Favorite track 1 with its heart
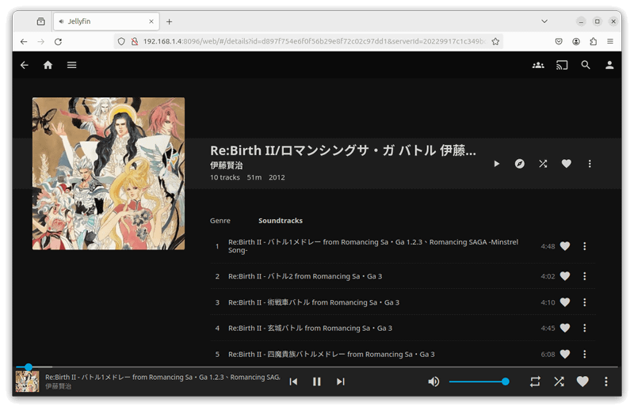634x410 pixels. point(565,246)
